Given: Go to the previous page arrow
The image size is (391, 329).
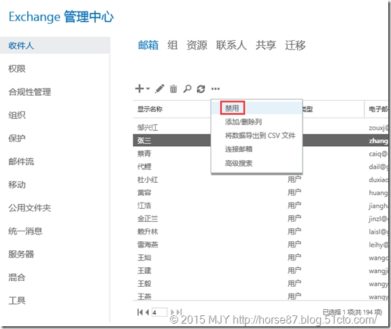Looking at the screenshot, I should (147, 312).
